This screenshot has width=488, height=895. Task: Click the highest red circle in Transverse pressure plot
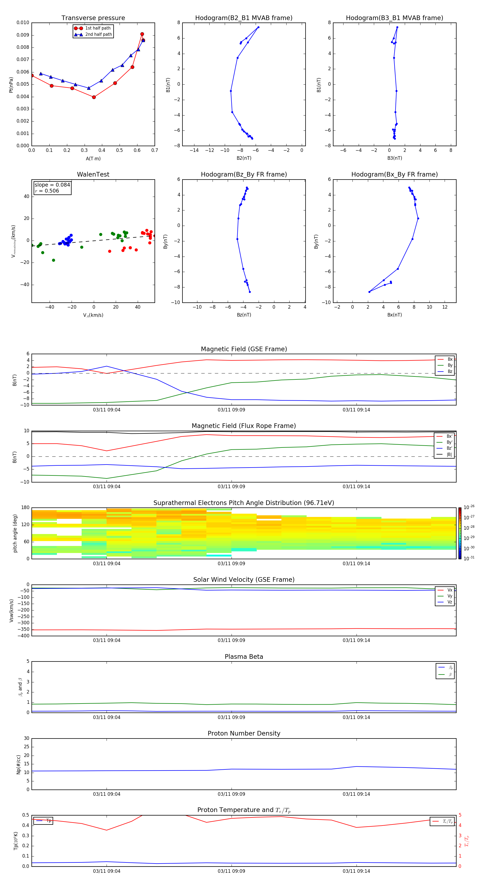(142, 34)
